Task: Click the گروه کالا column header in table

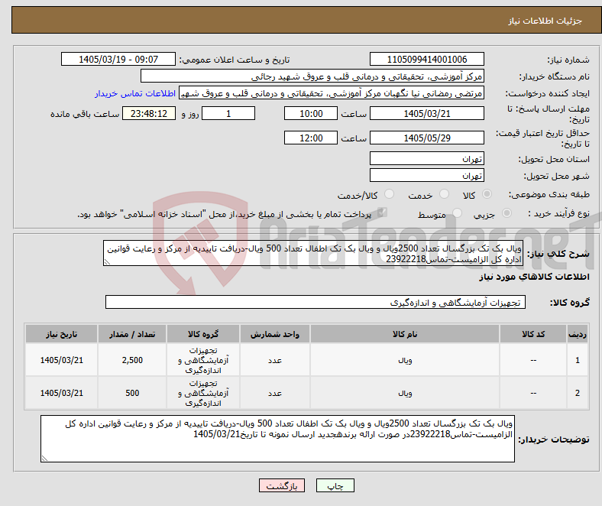Action: (x=203, y=334)
